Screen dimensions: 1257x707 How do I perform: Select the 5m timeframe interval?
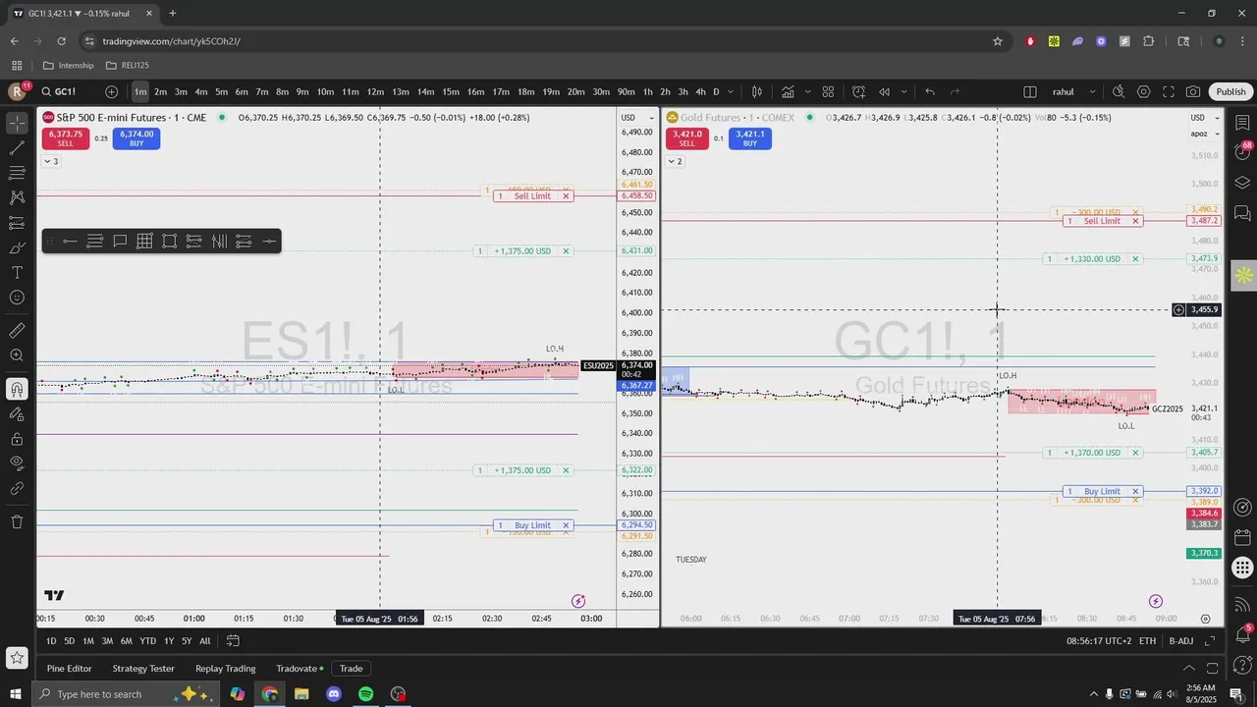coord(221,91)
